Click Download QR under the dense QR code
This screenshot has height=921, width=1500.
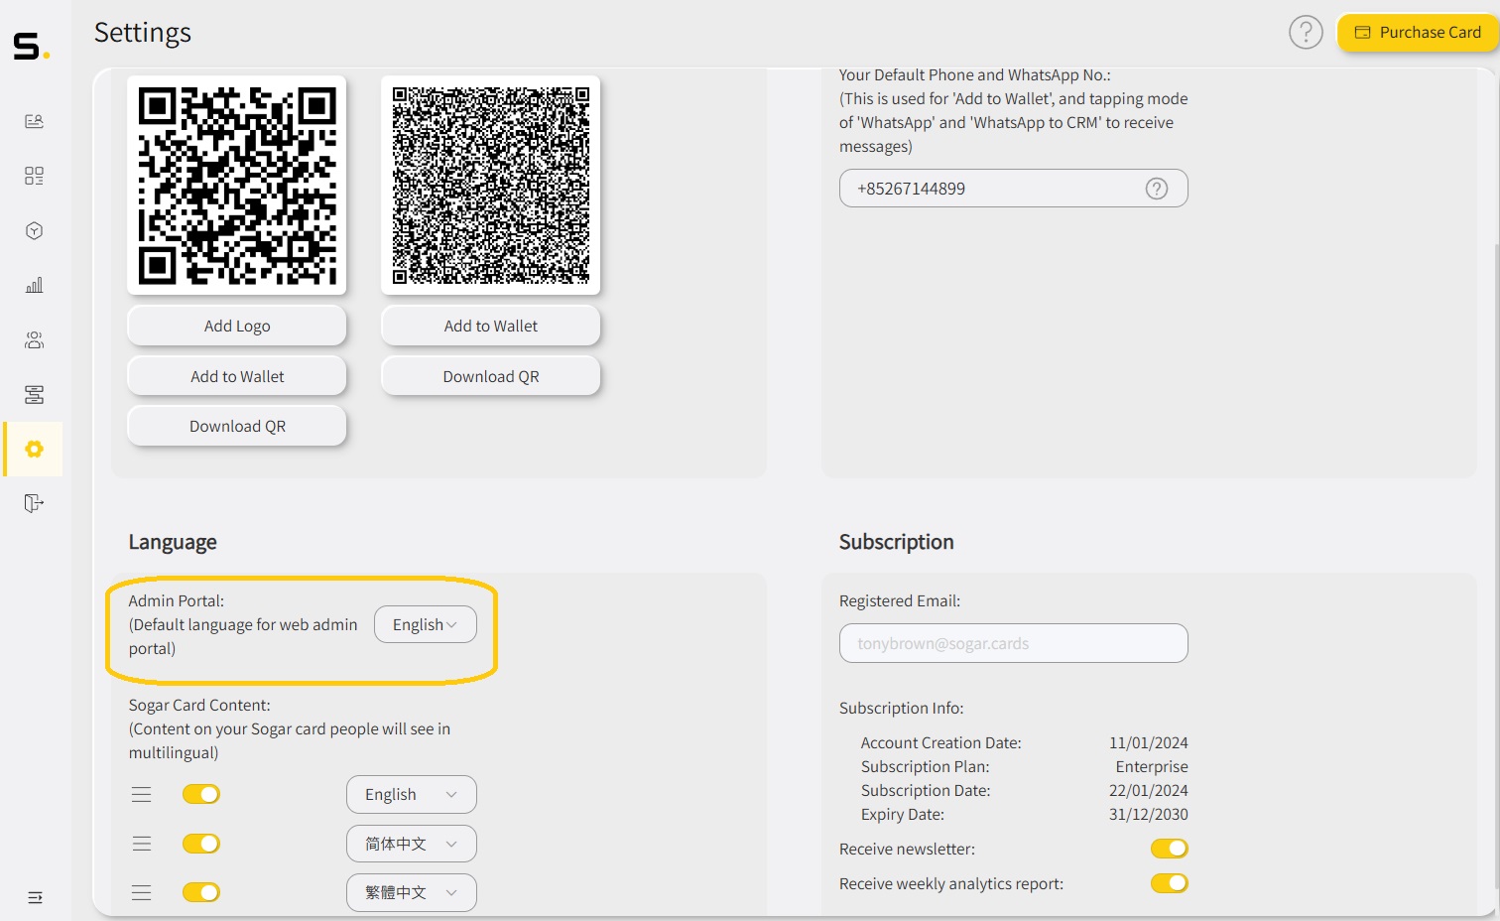point(491,376)
